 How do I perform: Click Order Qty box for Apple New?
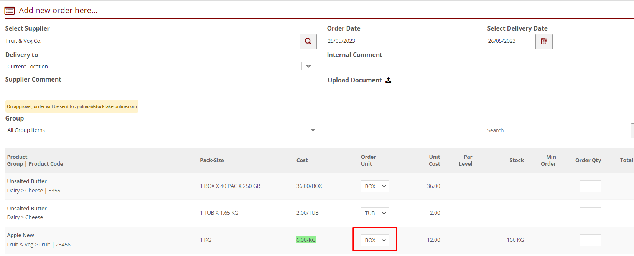[x=590, y=240]
